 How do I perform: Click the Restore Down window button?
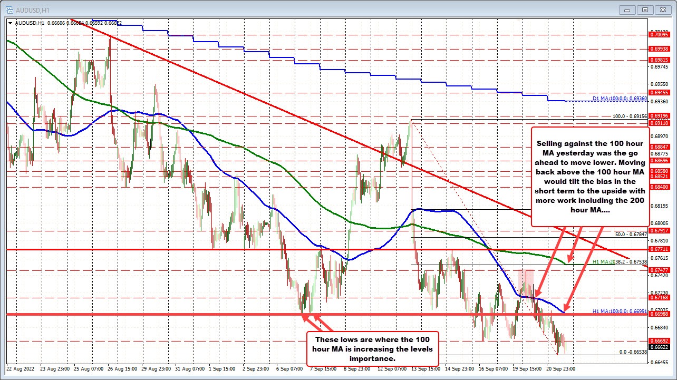click(x=644, y=9)
